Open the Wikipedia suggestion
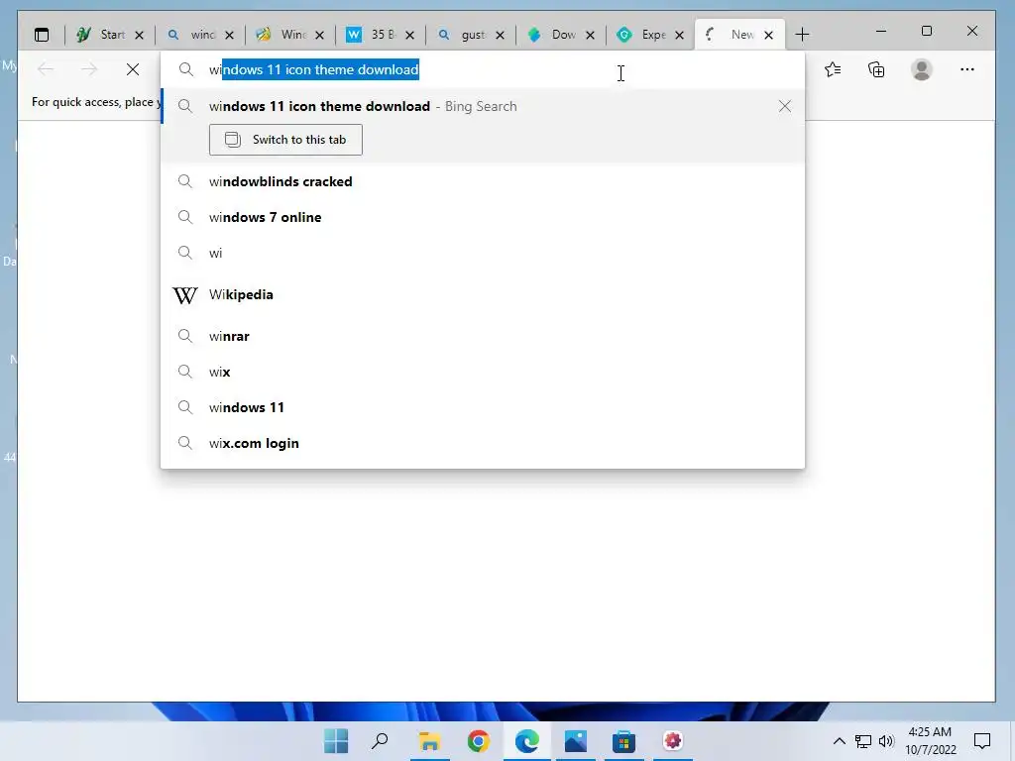Image resolution: width=1015 pixels, height=761 pixels. pyautogui.click(x=483, y=295)
